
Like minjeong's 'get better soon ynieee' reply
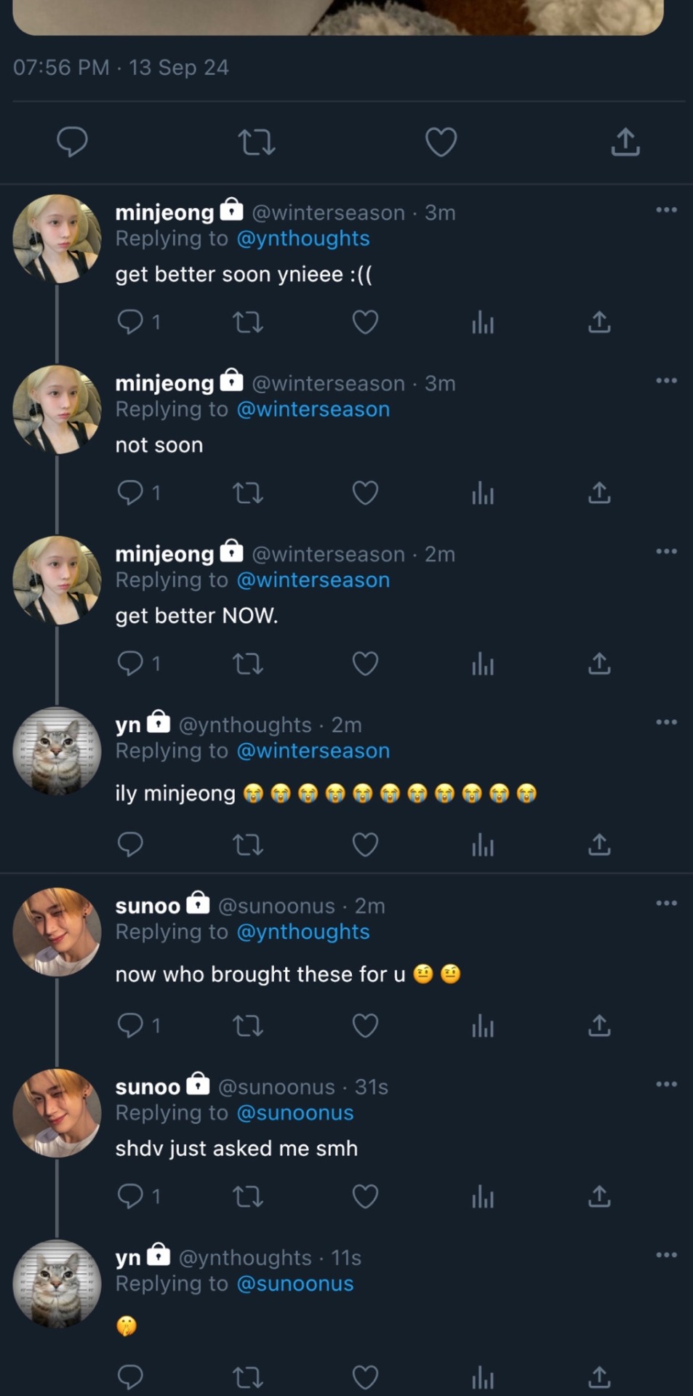(365, 322)
